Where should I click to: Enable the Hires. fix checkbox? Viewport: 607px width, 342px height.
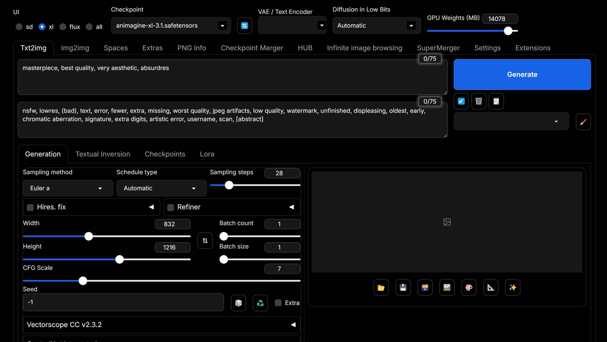point(30,207)
